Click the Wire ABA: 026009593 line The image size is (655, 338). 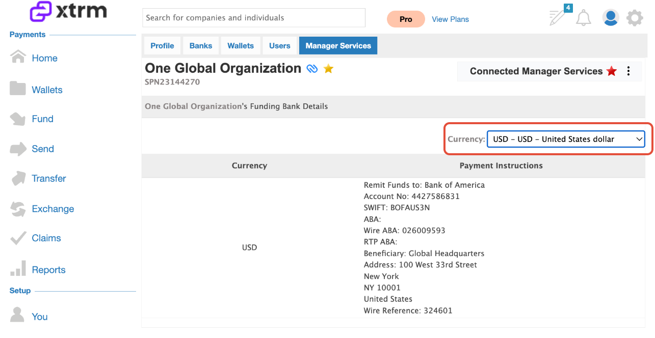[405, 231]
